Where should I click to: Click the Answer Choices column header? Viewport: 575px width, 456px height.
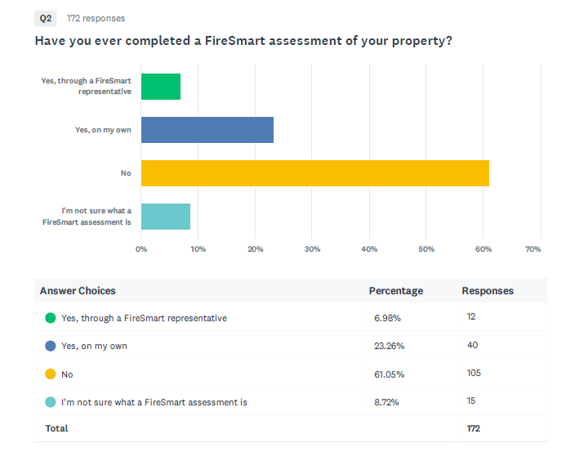(78, 291)
